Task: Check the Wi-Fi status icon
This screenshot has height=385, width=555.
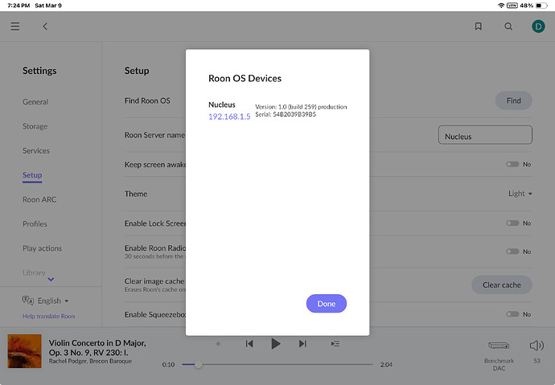Action: pos(501,6)
